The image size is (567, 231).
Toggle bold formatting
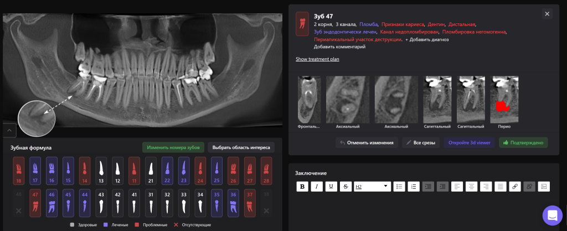point(302,187)
